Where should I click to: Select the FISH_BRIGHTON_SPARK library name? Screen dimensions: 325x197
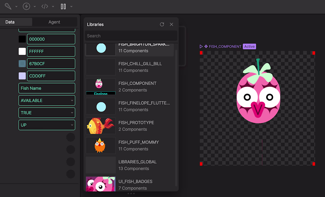pos(144,44)
